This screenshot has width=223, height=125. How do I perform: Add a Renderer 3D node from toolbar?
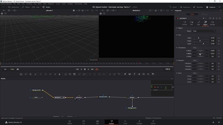[x=153, y=74]
